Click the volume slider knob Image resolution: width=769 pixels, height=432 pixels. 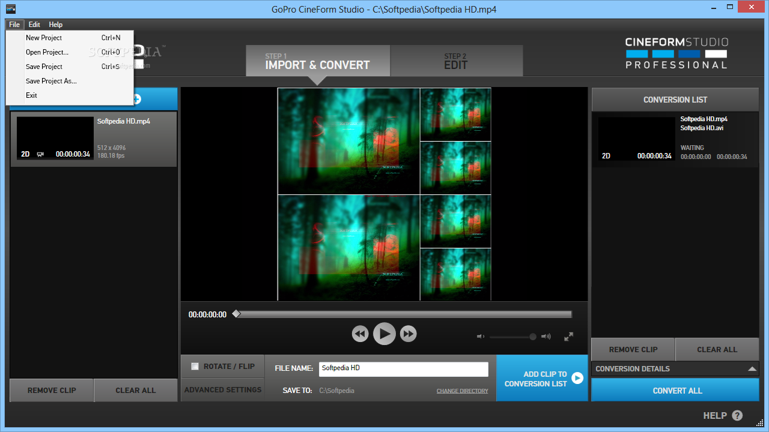pos(533,337)
